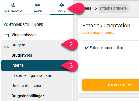The width and height of the screenshot is (139, 101).
Task: Click the red callout marker number 2
Action: pyautogui.click(x=70, y=44)
